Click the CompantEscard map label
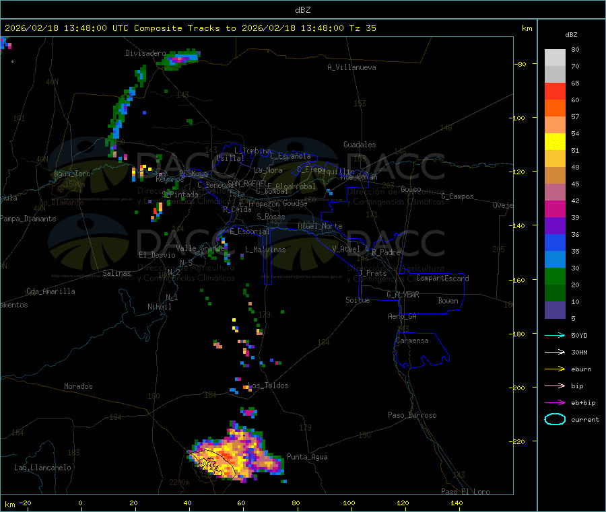The height and width of the screenshot is (512, 606). (442, 278)
